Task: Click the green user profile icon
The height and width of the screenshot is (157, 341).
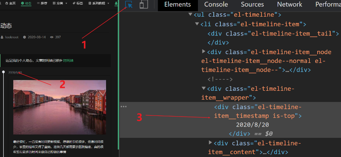Action: 116,3
